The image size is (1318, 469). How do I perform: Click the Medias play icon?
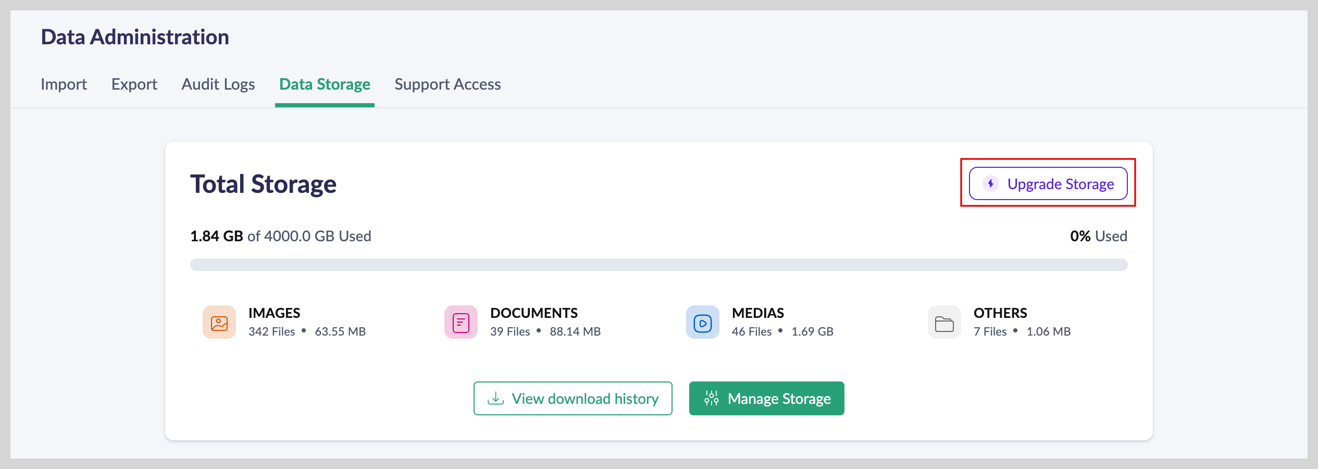pos(702,323)
